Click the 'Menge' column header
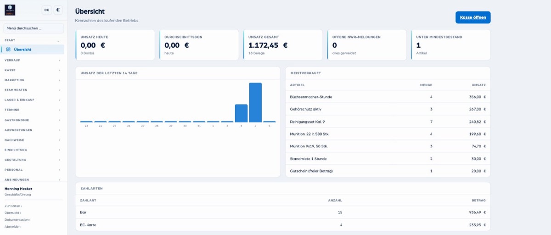551x235 pixels. pyautogui.click(x=426, y=85)
